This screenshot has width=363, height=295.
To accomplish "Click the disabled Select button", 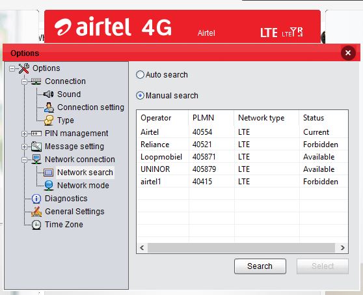I will click(x=323, y=266).
